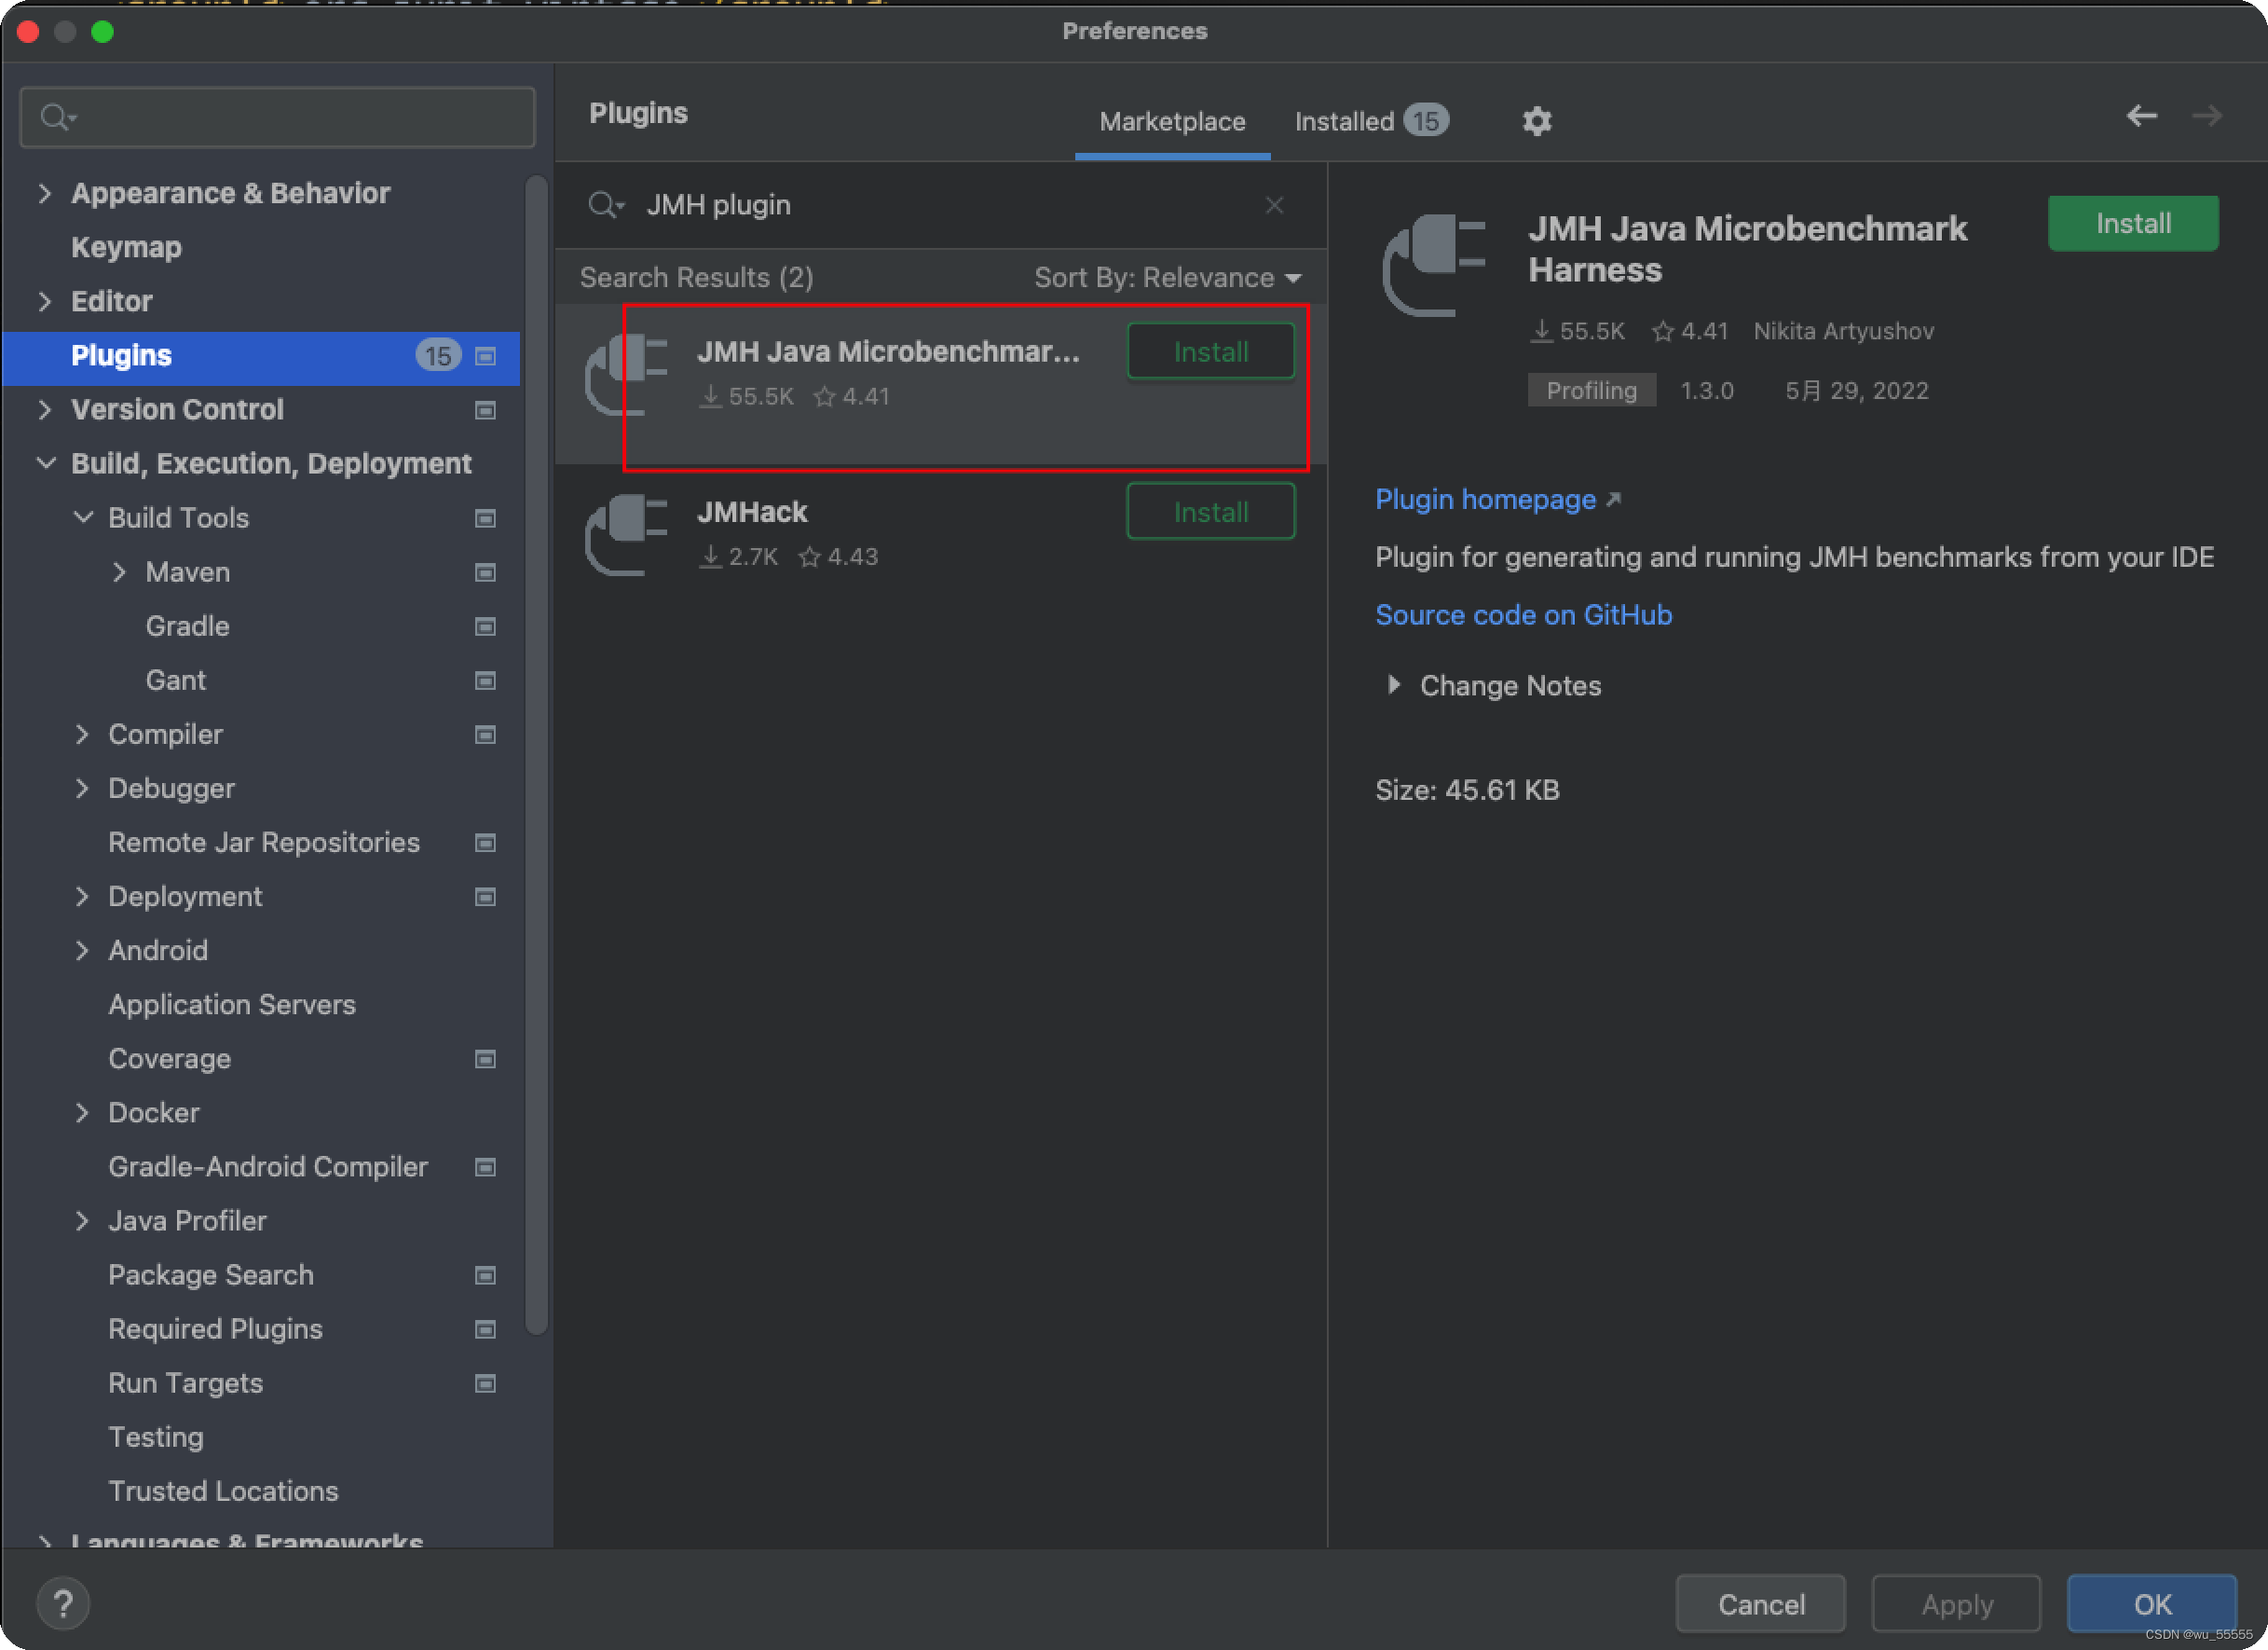Install the JMHack plugin
Viewport: 2268px width, 1650px height.
(x=1210, y=511)
